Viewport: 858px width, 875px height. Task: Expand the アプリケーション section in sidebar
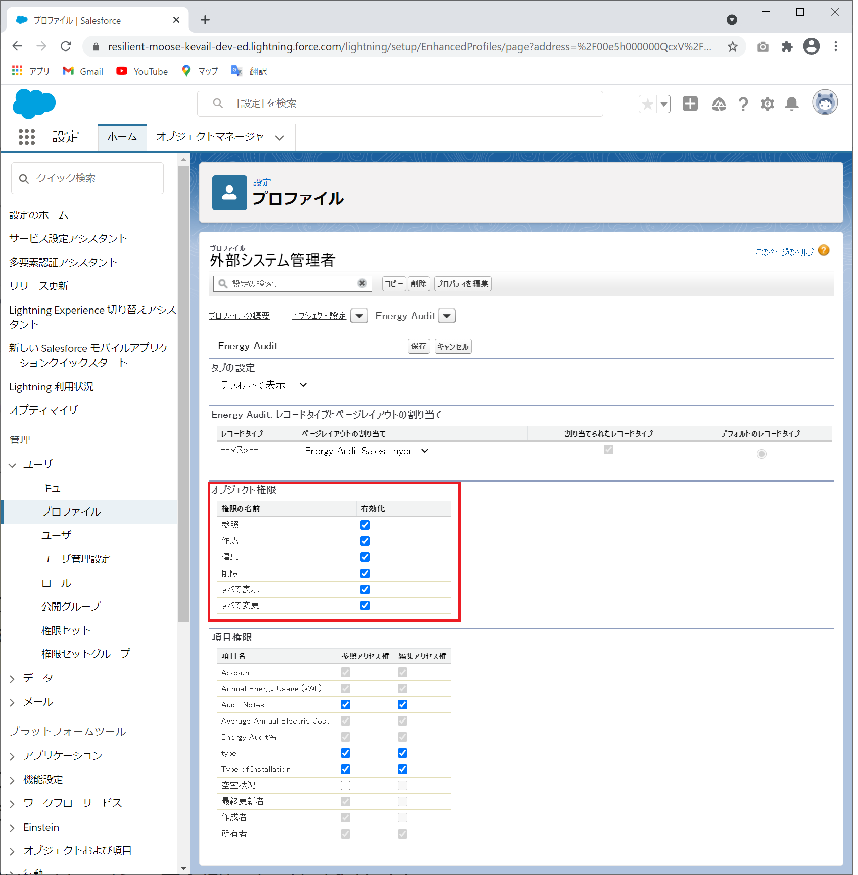[x=13, y=756]
